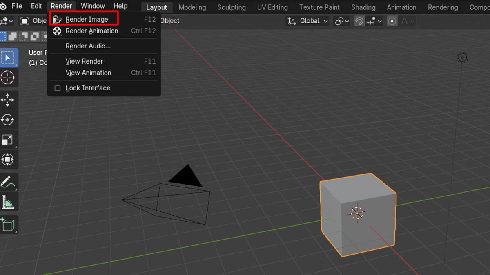Viewport: 490px width, 275px height.
Task: Toggle proportional editing
Action: click(392, 21)
